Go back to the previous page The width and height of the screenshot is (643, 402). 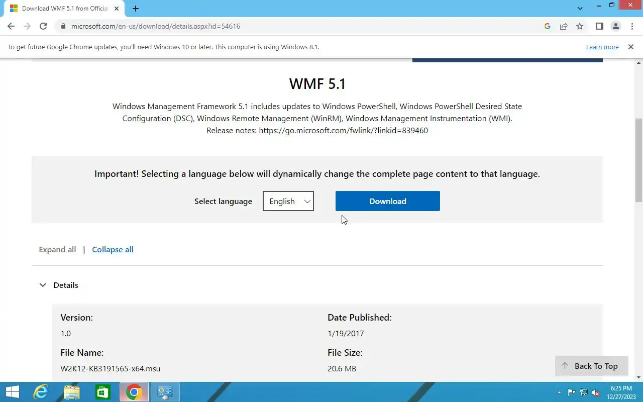tap(11, 26)
